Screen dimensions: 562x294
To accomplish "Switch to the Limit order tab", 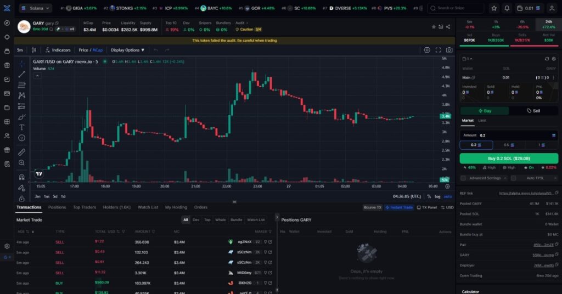I will [x=482, y=121].
